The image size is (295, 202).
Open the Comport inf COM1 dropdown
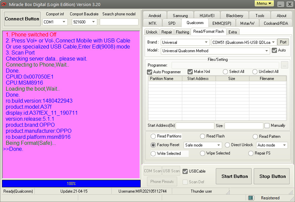55,22
